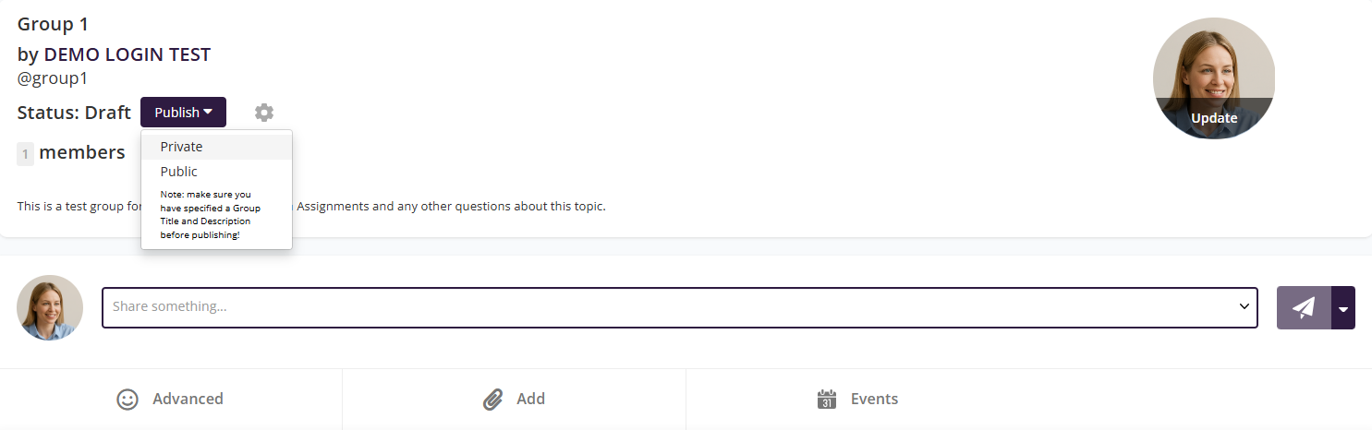Click the user avatar beside the share box
Viewport: 1372px width, 430px height.
[50, 307]
